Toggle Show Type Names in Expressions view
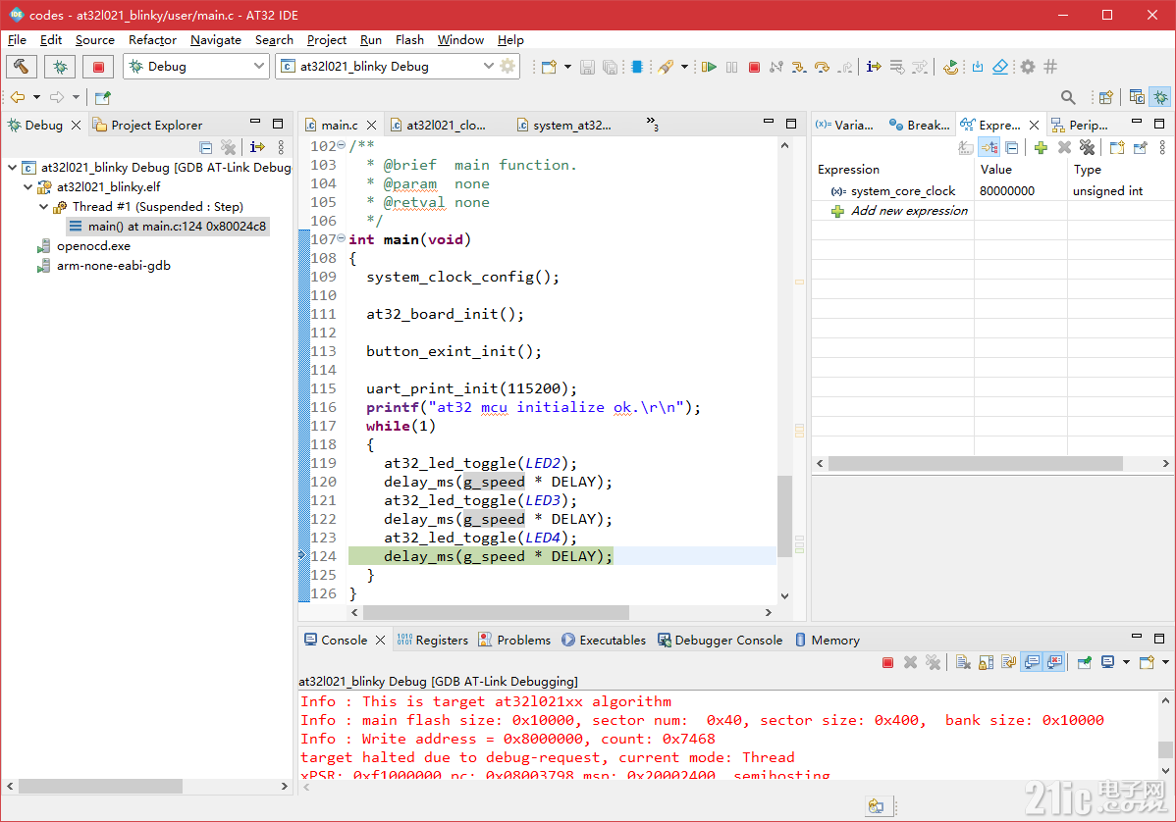Viewport: 1176px width, 822px height. click(x=966, y=147)
